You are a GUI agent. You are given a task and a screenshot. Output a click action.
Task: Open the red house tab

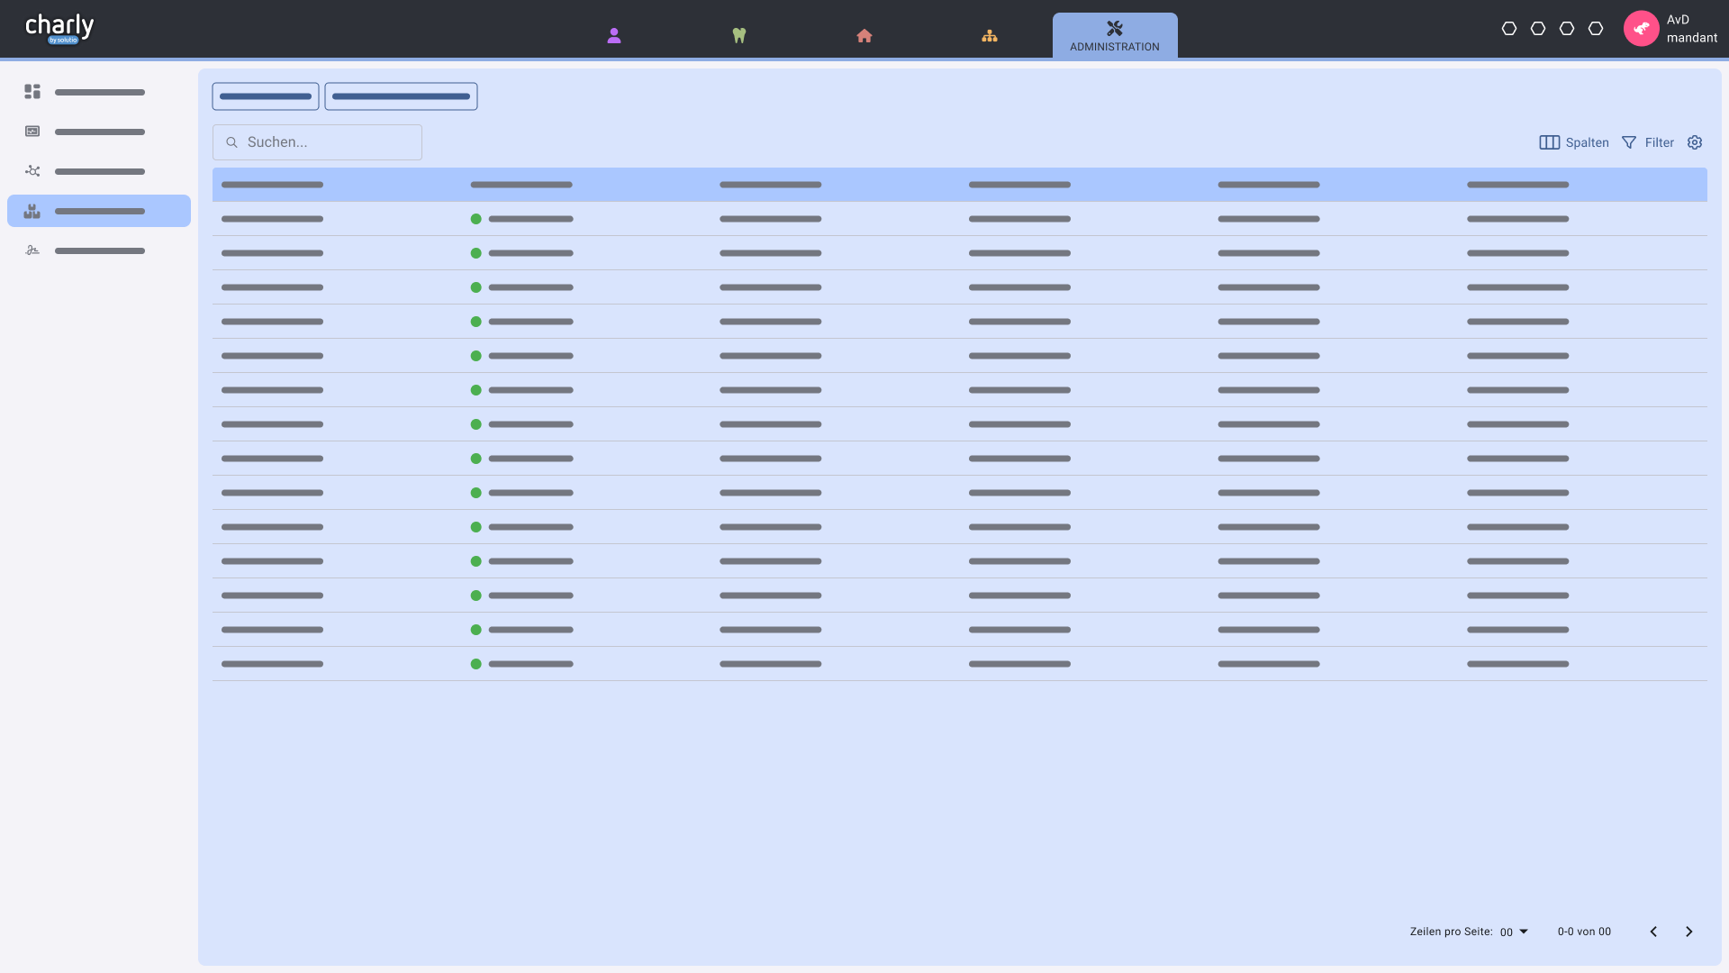tap(864, 36)
